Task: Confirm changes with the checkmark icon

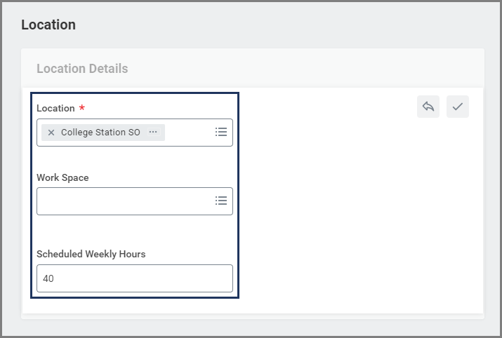Action: click(458, 107)
